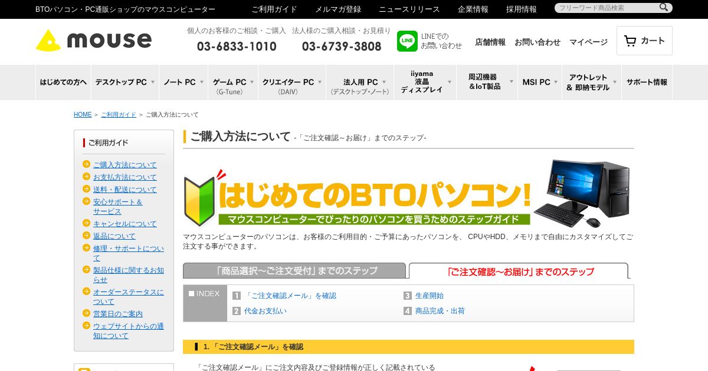Jump to 商品完成・出荷 index link
Viewport: 708px width, 371px height.
tap(440, 311)
